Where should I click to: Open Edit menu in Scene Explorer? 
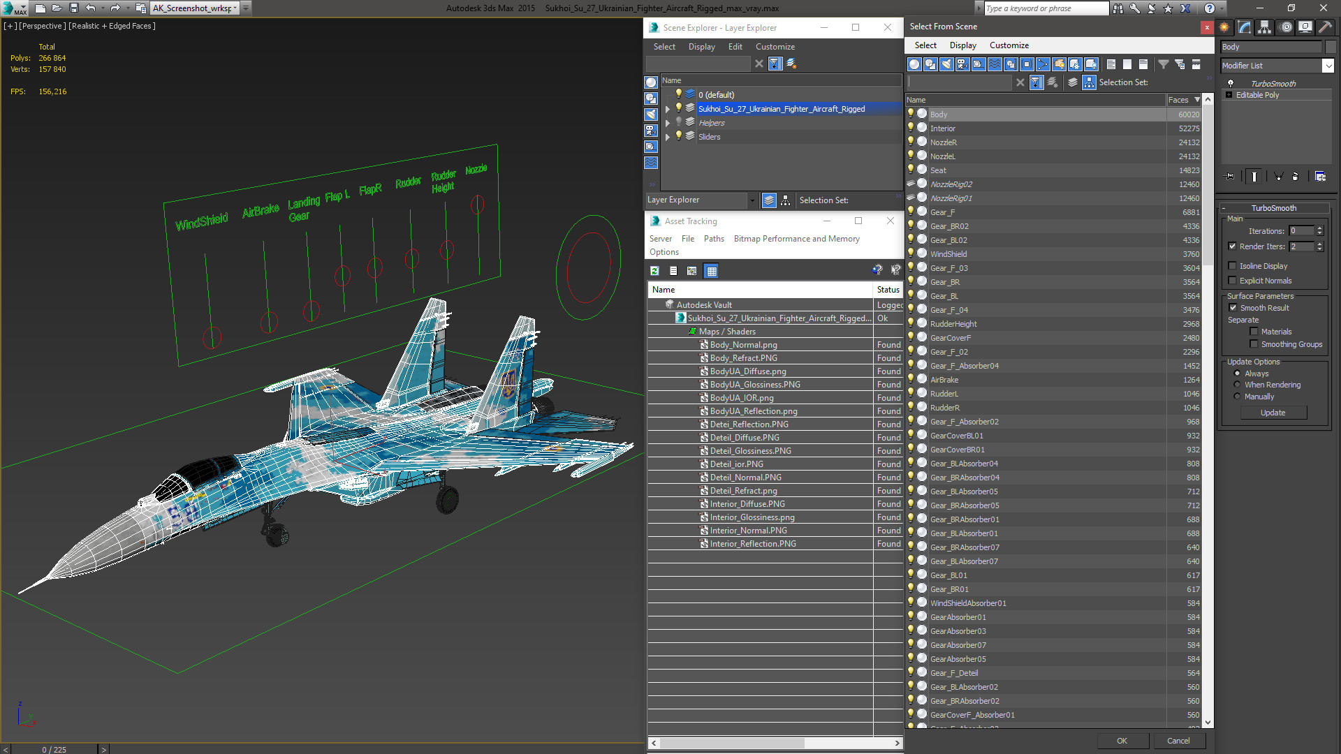click(x=735, y=47)
